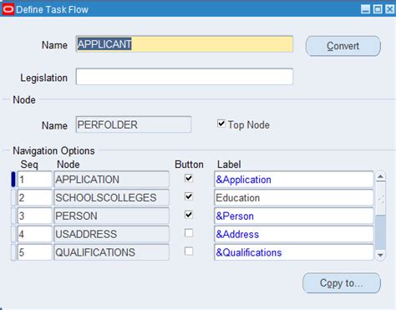This screenshot has height=310, width=396.
Task: Select record indicator for USADDRESS row
Action: tap(13, 234)
